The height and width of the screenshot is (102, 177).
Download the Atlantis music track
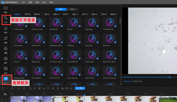tap(80, 26)
